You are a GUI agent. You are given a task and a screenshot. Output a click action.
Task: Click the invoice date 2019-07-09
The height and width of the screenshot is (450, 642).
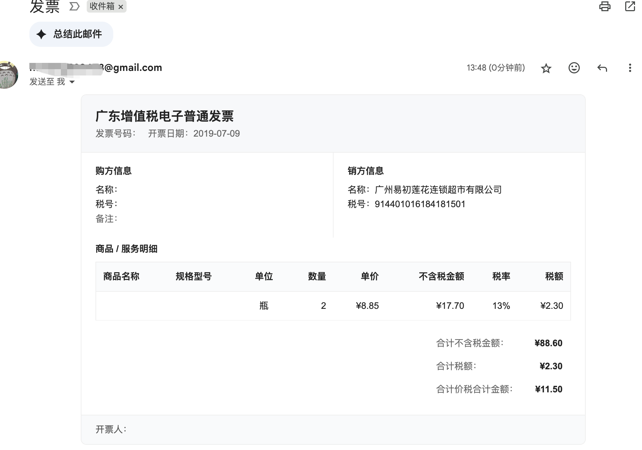click(216, 133)
